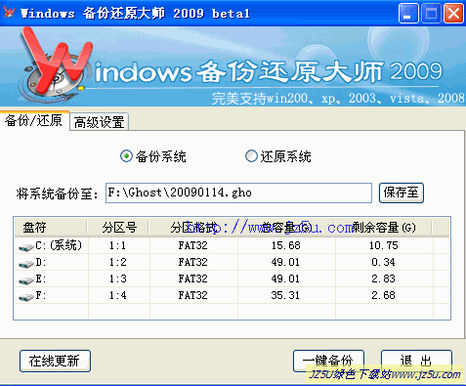The width and height of the screenshot is (466, 386).
Task: Click the 分区号 column header
Action: tap(118, 228)
